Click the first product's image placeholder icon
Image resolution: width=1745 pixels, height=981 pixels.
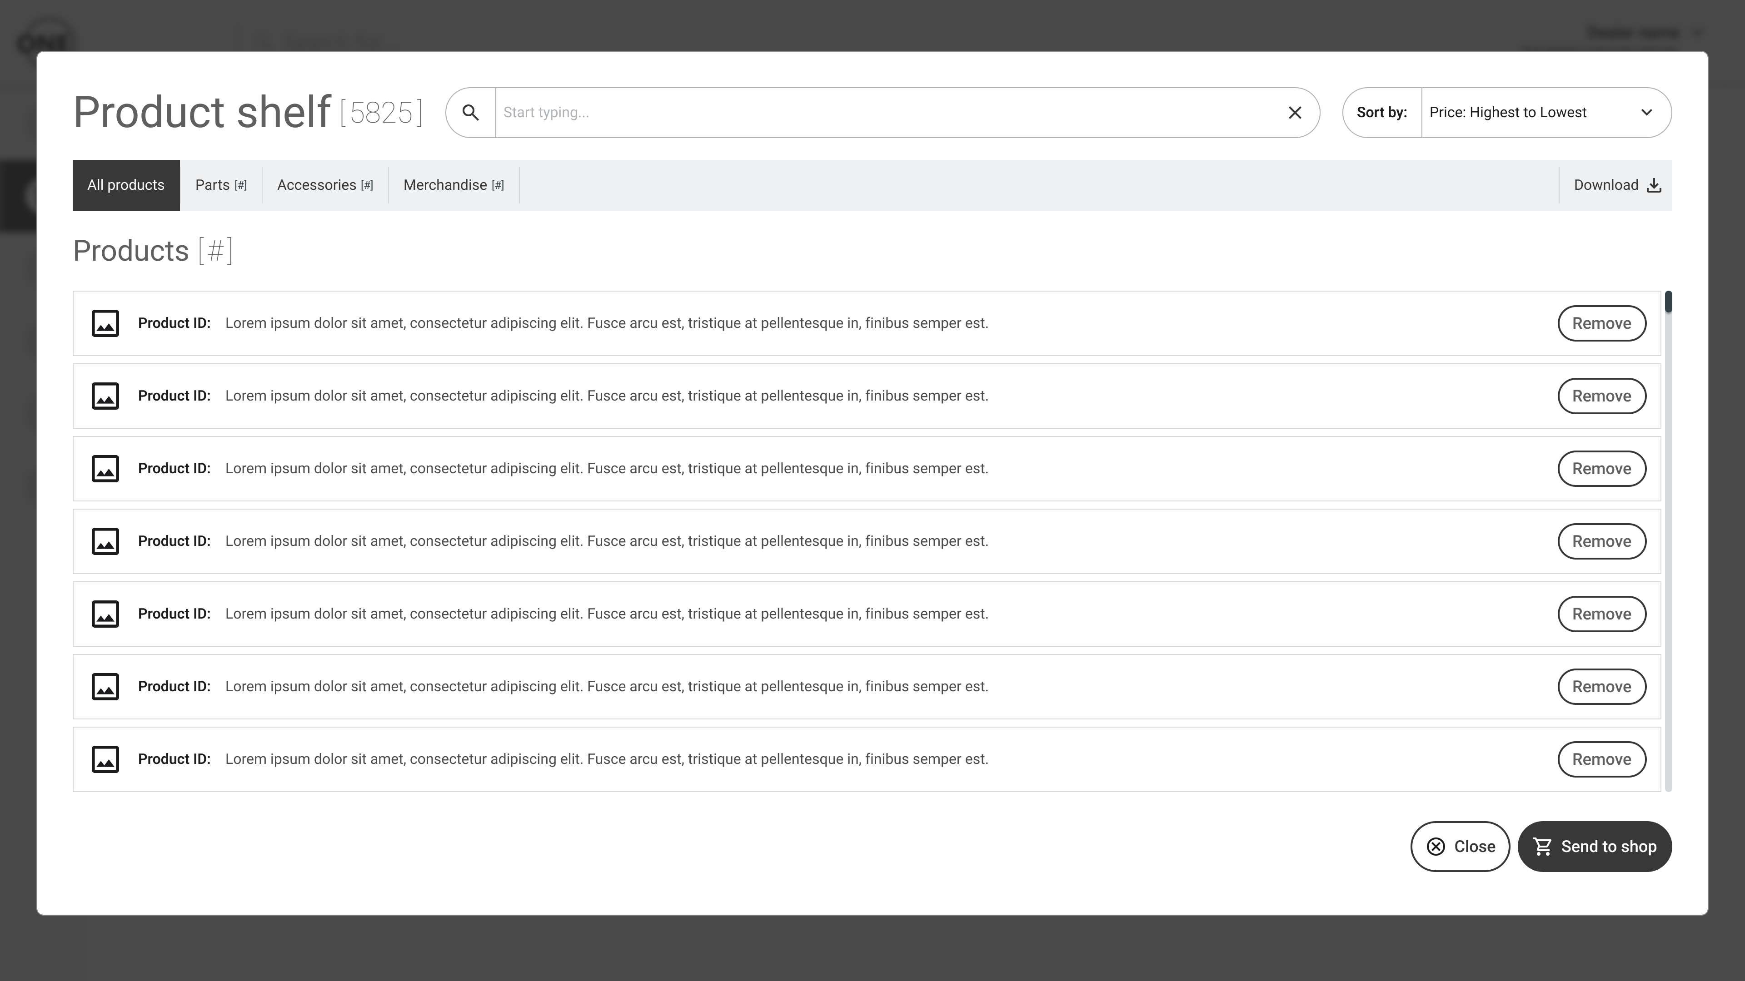(106, 324)
